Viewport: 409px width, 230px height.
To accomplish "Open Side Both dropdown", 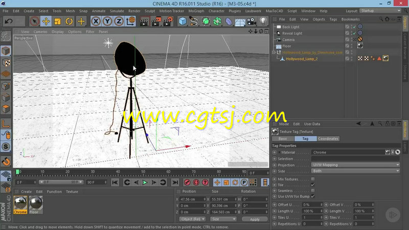I will tap(355, 171).
